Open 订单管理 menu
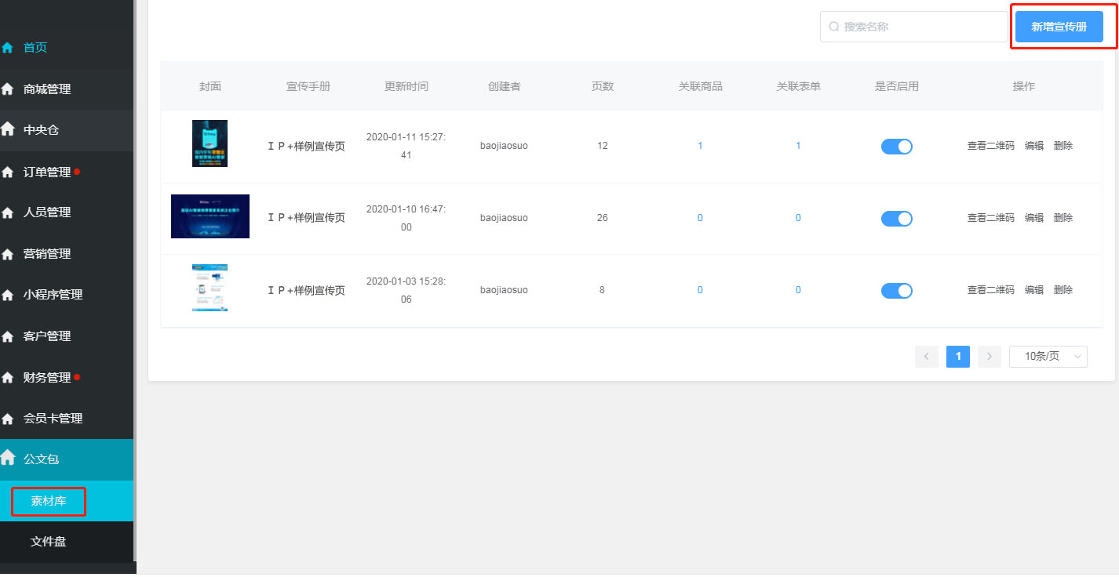Screen dimensions: 1119x577 pos(67,172)
